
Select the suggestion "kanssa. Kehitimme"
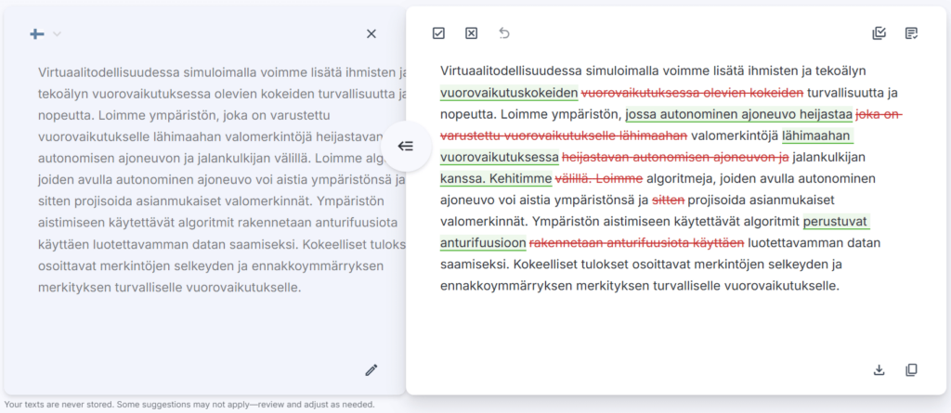(x=496, y=178)
